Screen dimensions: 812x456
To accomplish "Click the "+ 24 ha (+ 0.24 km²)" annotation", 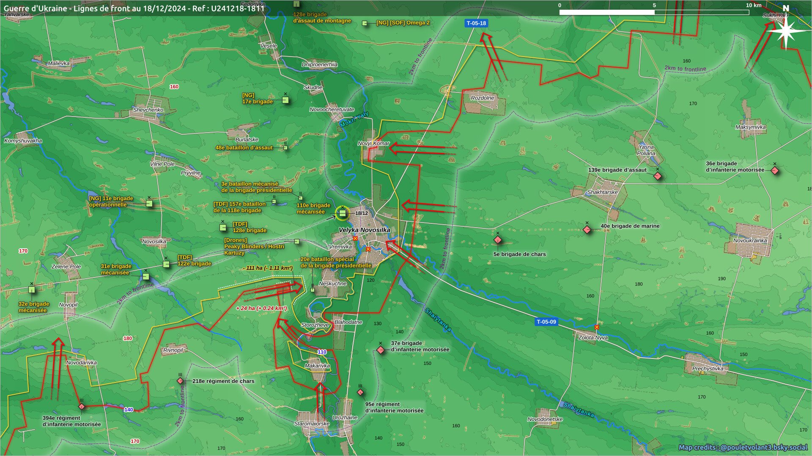I will [x=261, y=308].
